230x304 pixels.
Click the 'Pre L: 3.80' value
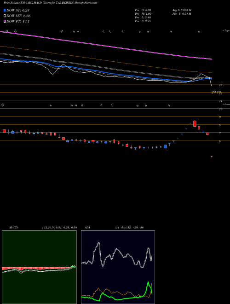143,18
